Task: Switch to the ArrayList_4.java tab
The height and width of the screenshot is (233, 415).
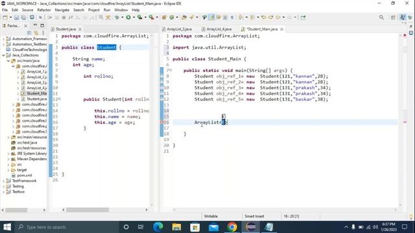Action: 217,29
